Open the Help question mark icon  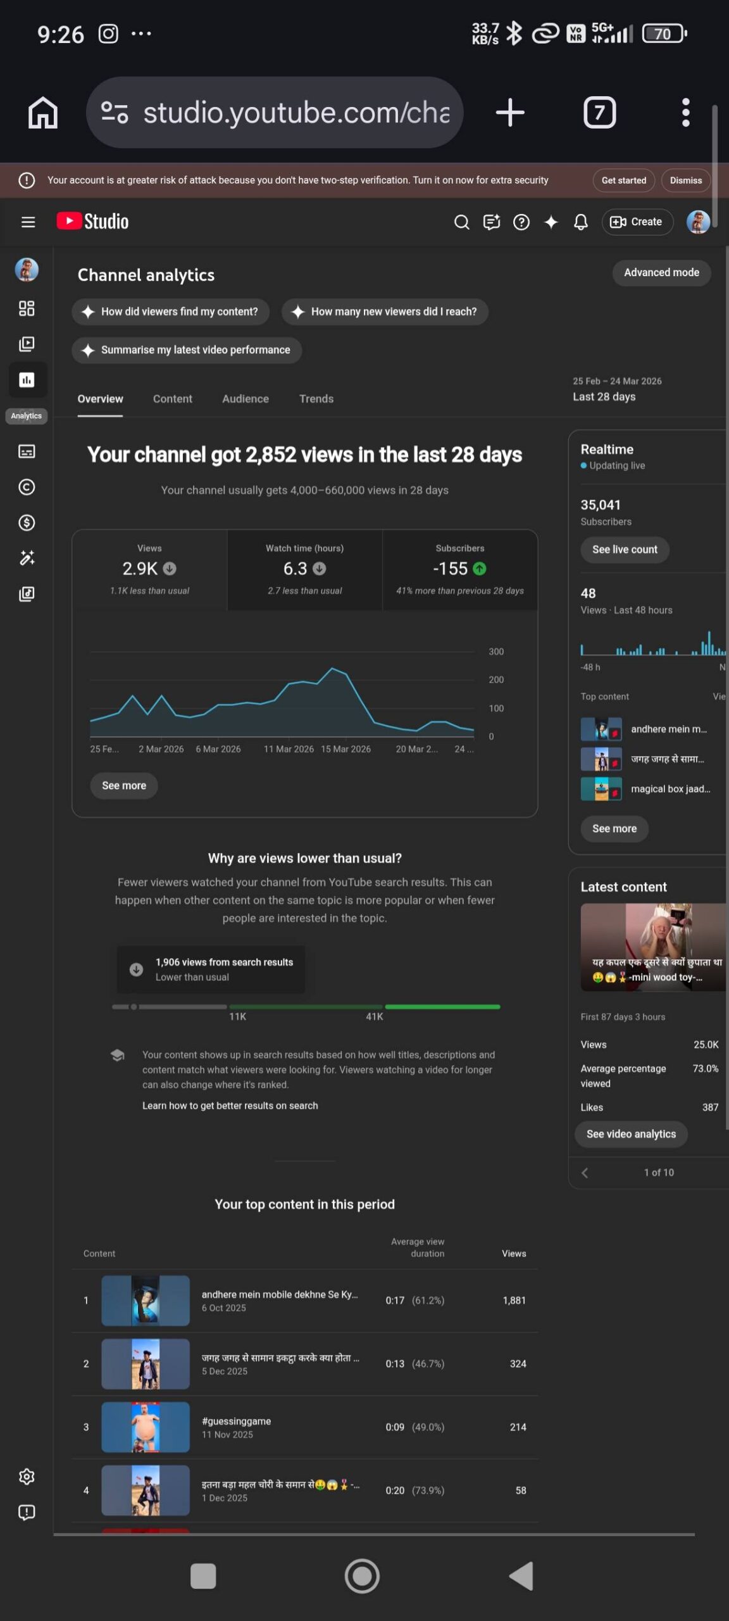click(521, 222)
